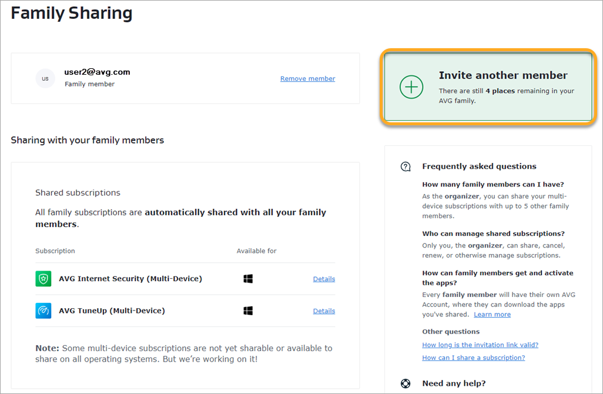Open 'How can I share a subscription?' link
The image size is (603, 394).
click(473, 358)
